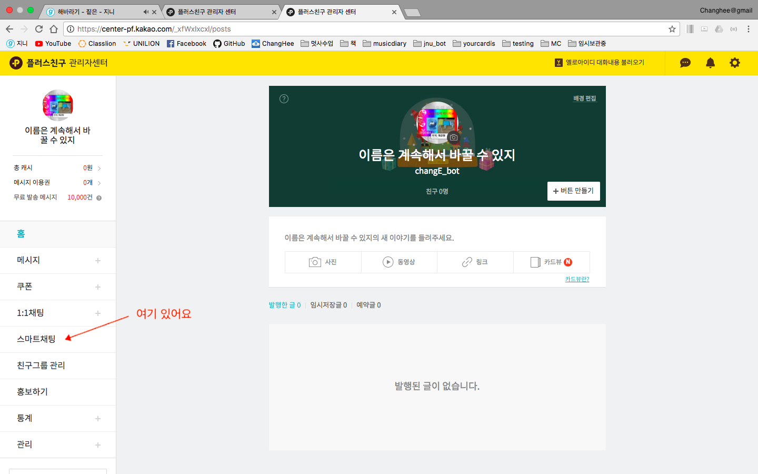Viewport: 758px width, 474px height.
Task: Click the site info icon in address bar
Action: [70, 29]
